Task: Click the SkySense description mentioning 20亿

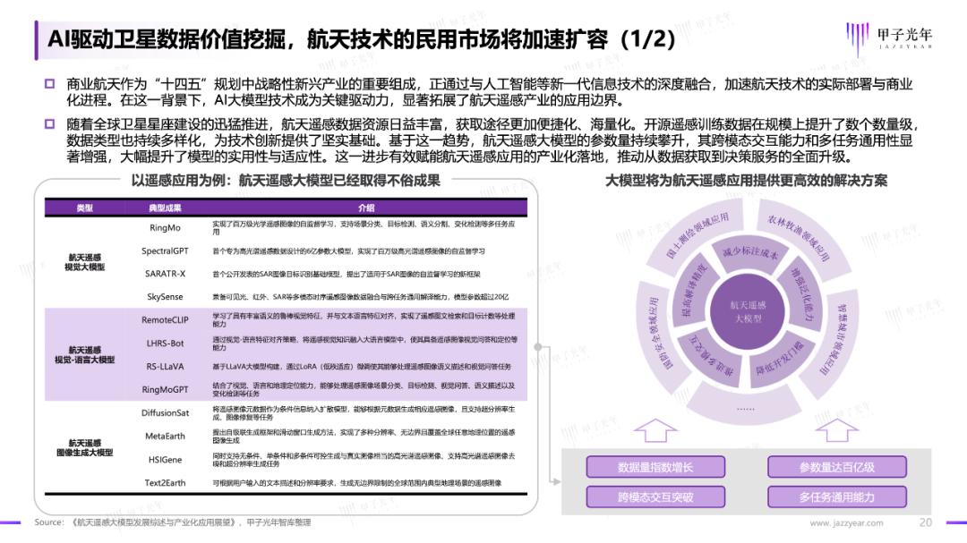Action: 361,297
